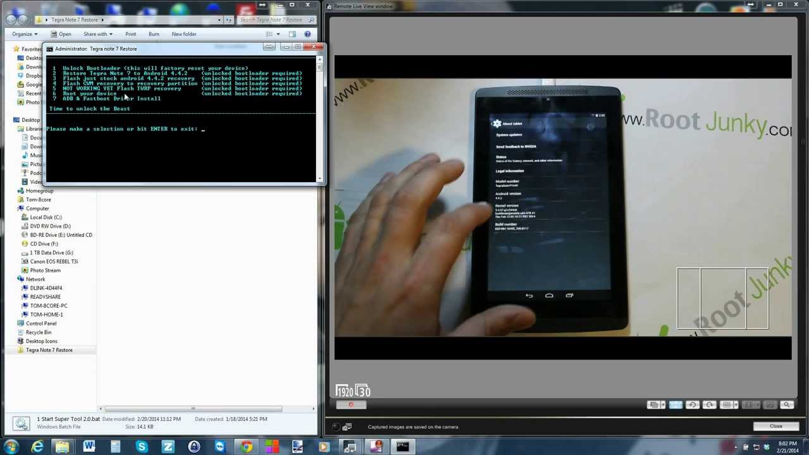Open TeamViewer from the taskbar
The image size is (809, 455).
(219, 447)
